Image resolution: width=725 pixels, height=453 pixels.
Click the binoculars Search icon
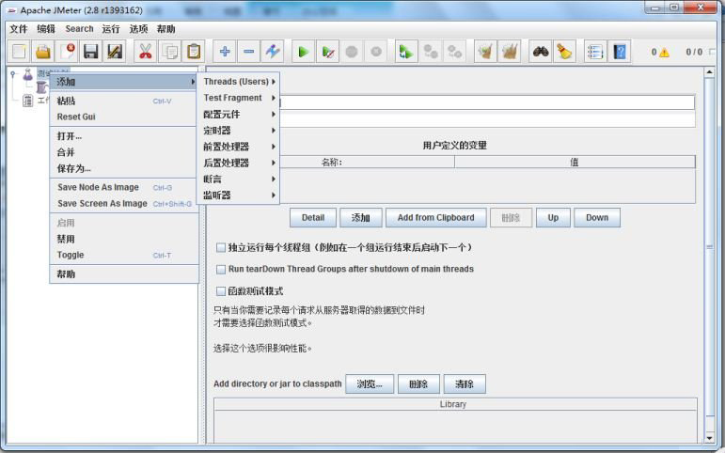(541, 52)
